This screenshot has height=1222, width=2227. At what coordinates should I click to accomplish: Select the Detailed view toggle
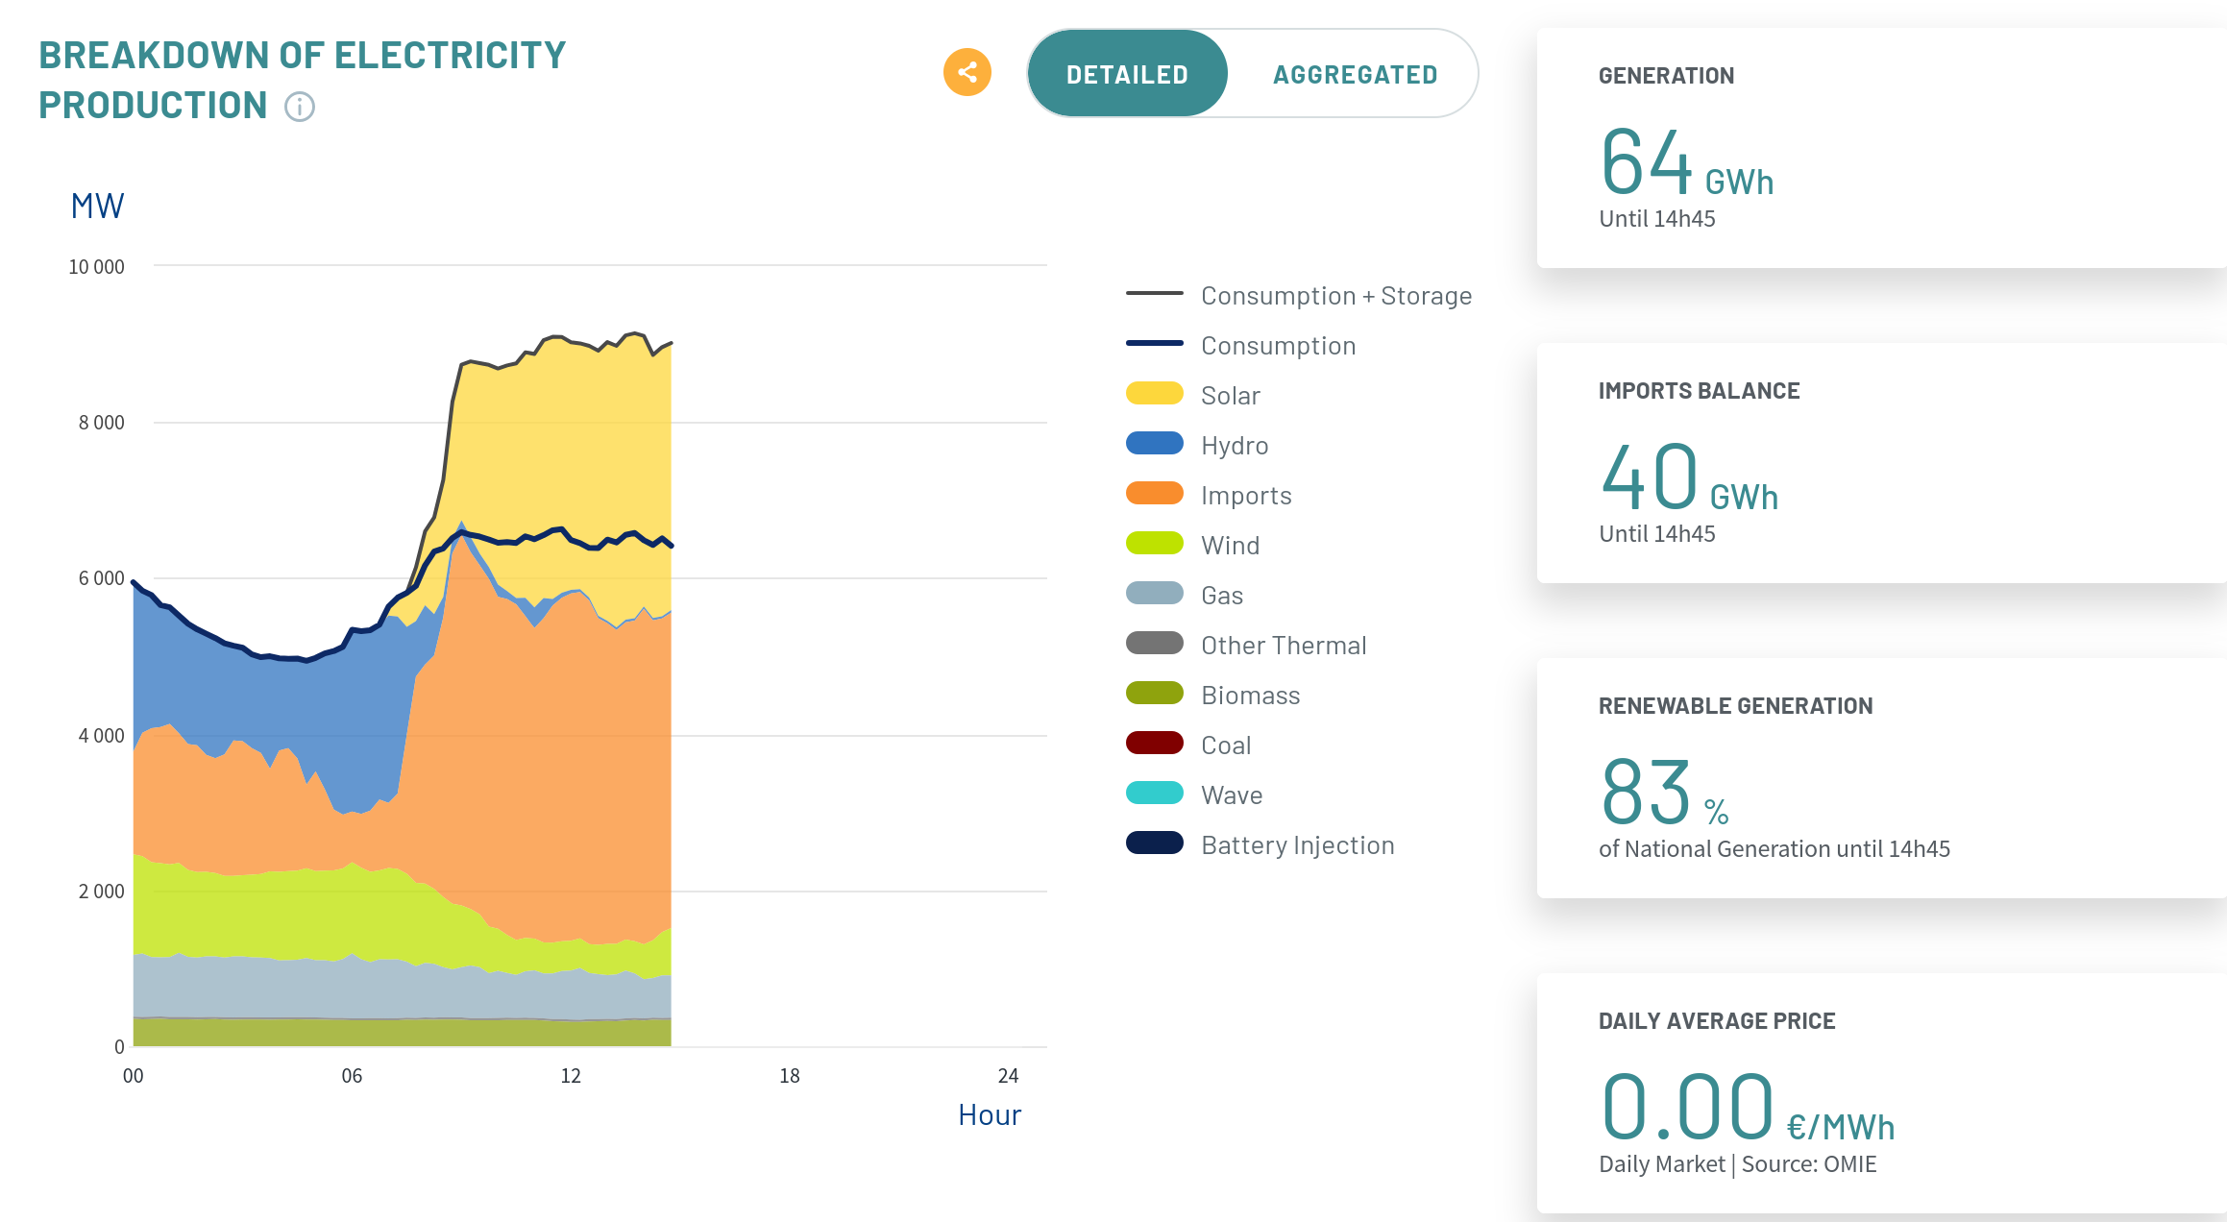tap(1127, 74)
